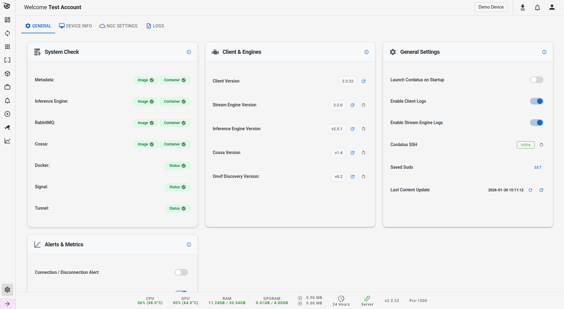This screenshot has height=309, width=564.
Task: Open the Demo Device selector
Action: click(491, 7)
